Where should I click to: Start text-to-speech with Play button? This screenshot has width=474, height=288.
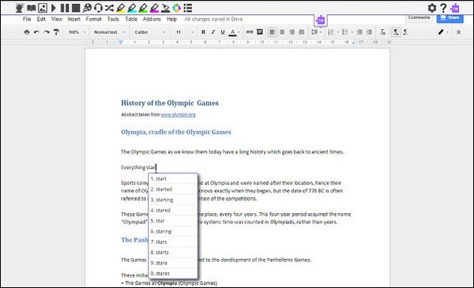tap(54, 8)
